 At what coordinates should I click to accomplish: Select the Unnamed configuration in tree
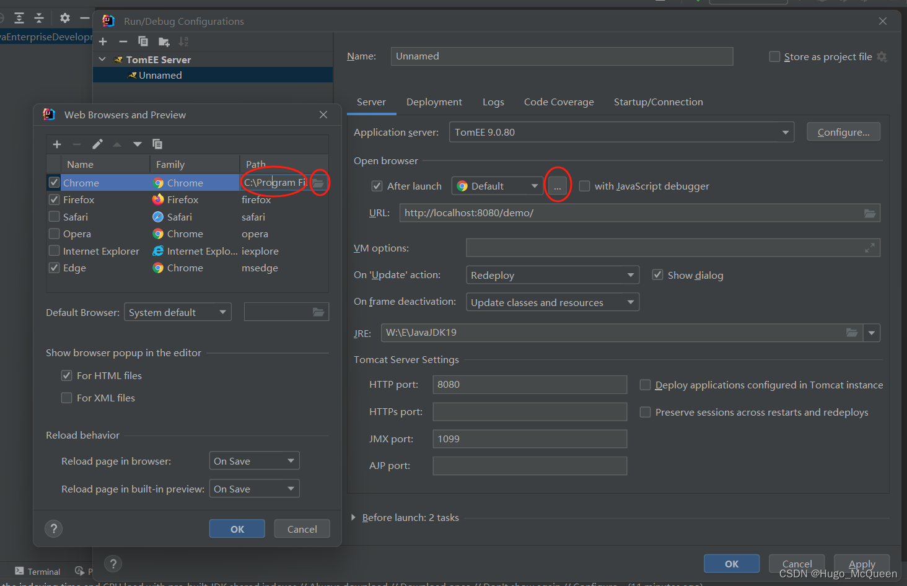pos(213,75)
